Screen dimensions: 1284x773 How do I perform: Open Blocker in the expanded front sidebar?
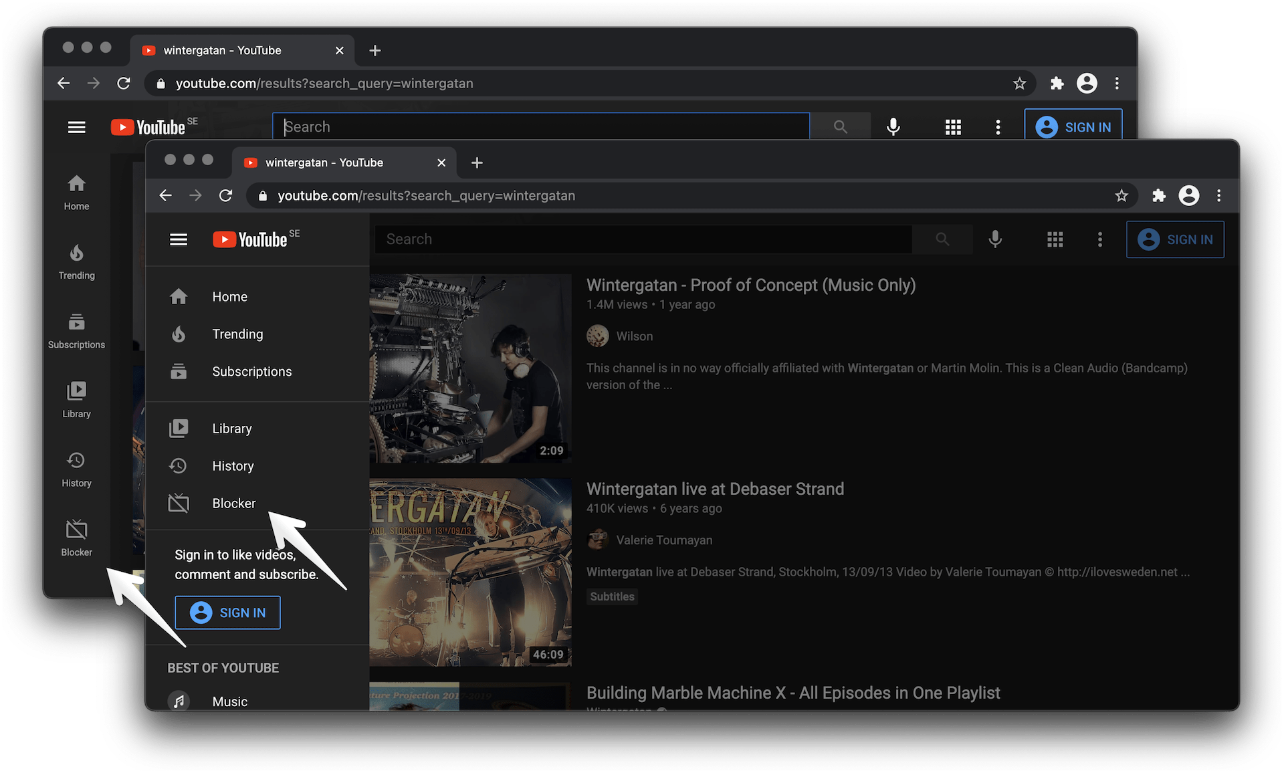(x=233, y=503)
